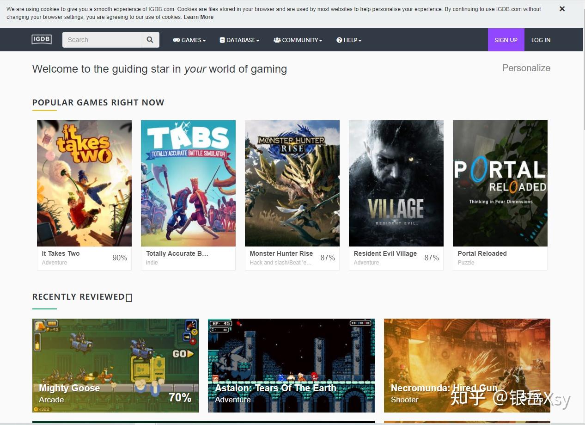This screenshot has height=425, width=585.
Task: Open the Database dropdown menu
Action: tap(239, 40)
